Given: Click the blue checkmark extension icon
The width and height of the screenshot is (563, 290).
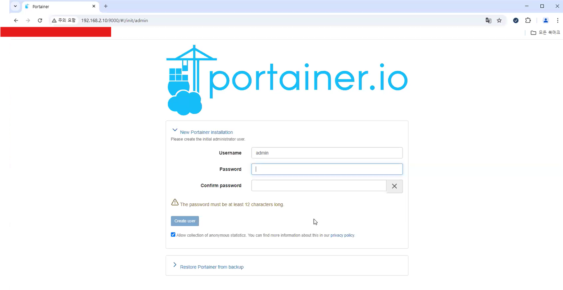Looking at the screenshot, I should [516, 21].
